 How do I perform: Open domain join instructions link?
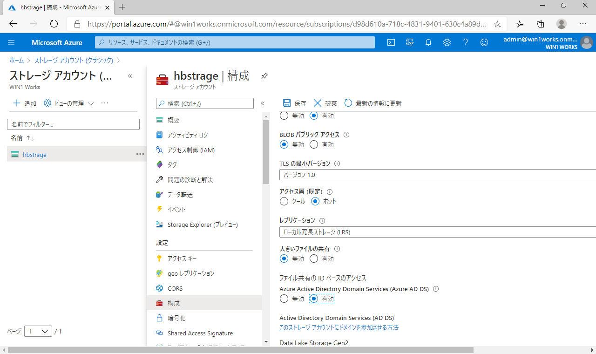click(339, 327)
